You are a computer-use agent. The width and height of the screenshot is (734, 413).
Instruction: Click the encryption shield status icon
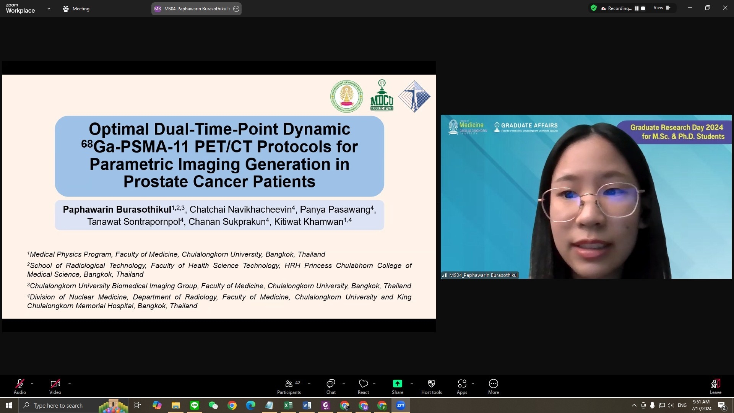(x=593, y=8)
